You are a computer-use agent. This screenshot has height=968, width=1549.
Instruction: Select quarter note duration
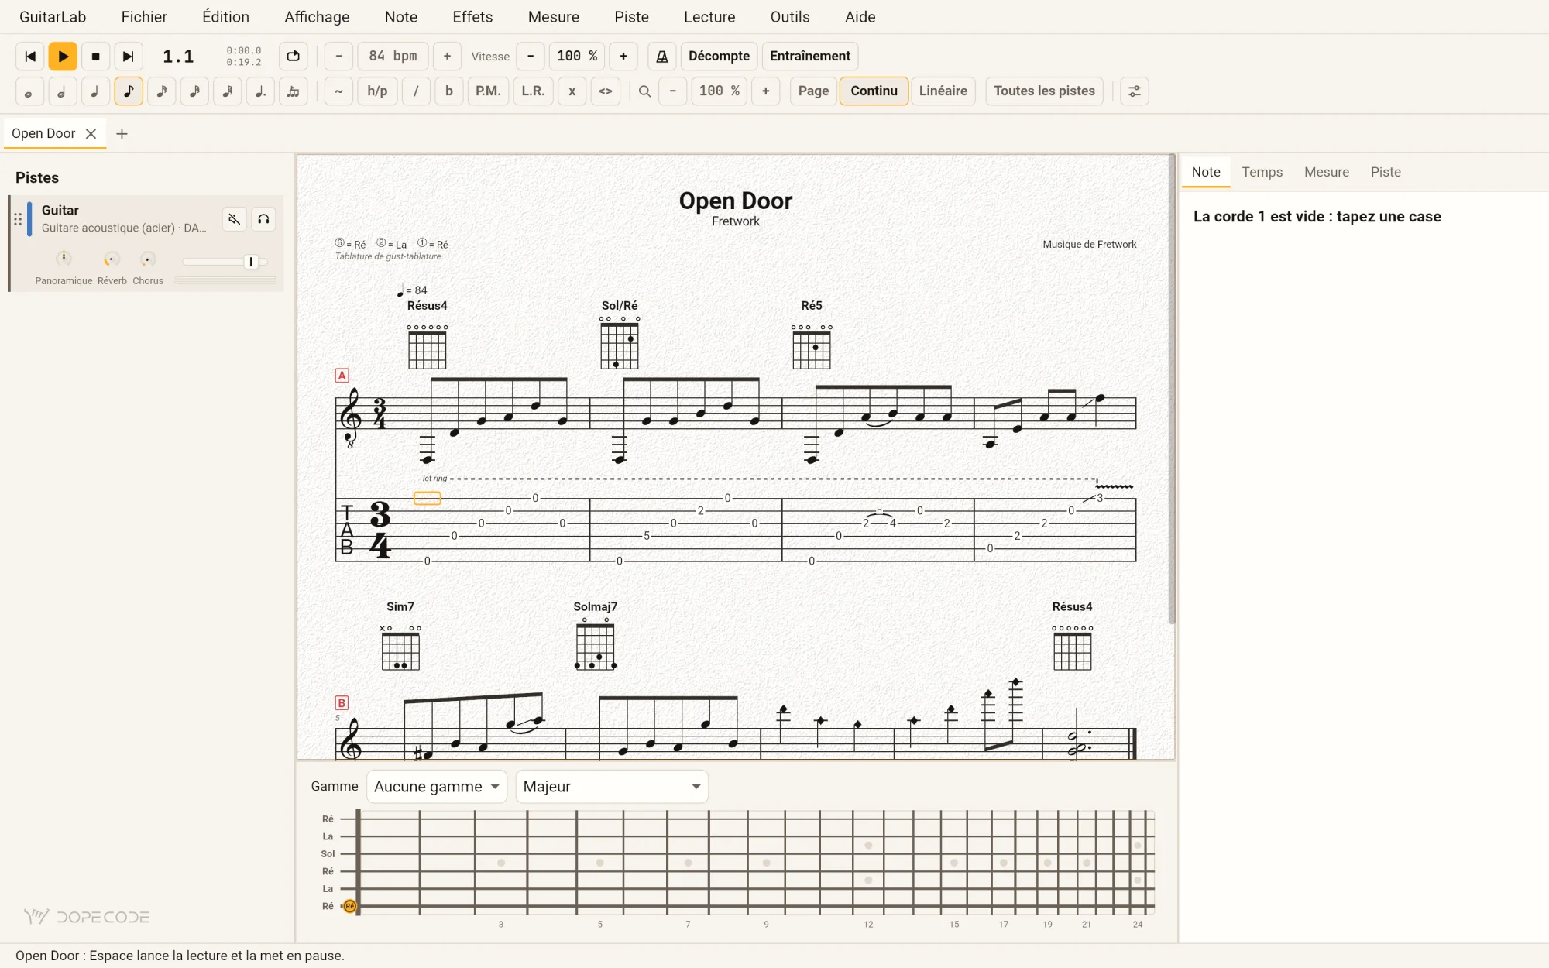(95, 91)
